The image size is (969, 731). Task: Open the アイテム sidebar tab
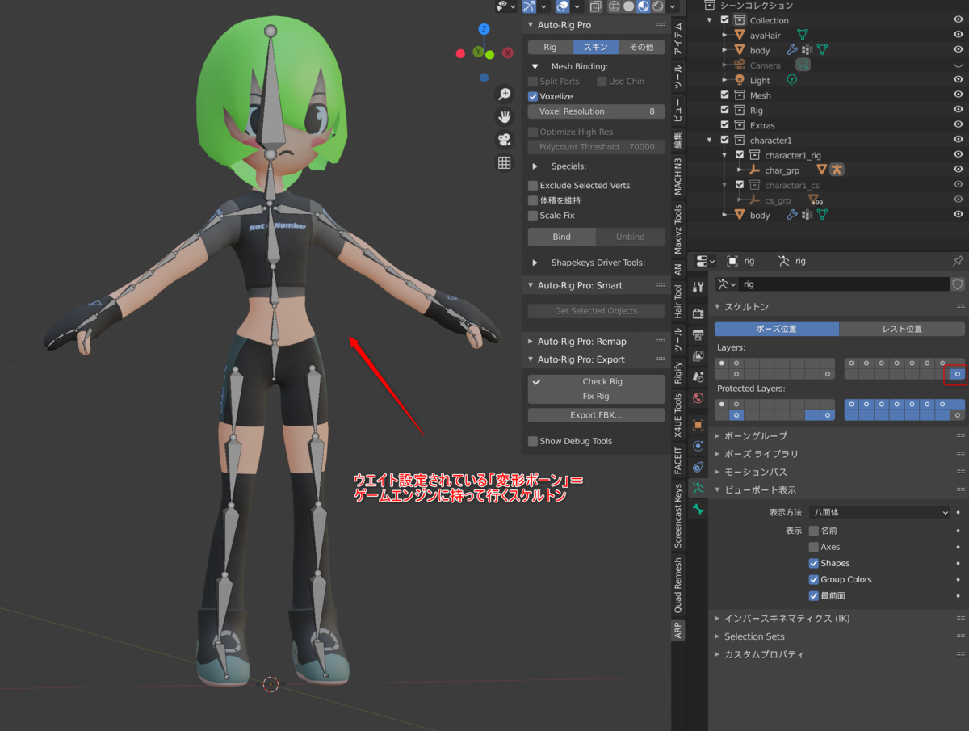coord(678,38)
